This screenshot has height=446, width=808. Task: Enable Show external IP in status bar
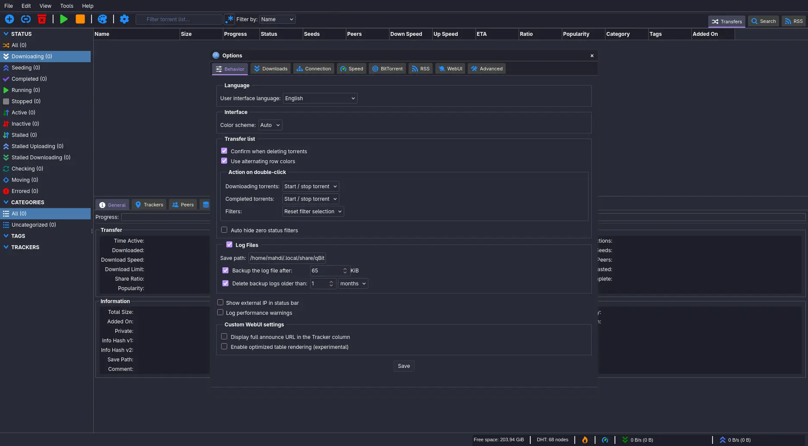tap(220, 302)
